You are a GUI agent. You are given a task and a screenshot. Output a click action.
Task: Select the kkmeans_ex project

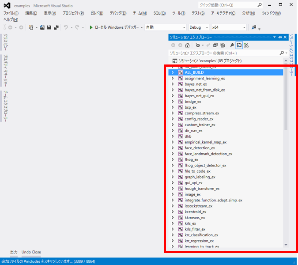click(195, 217)
